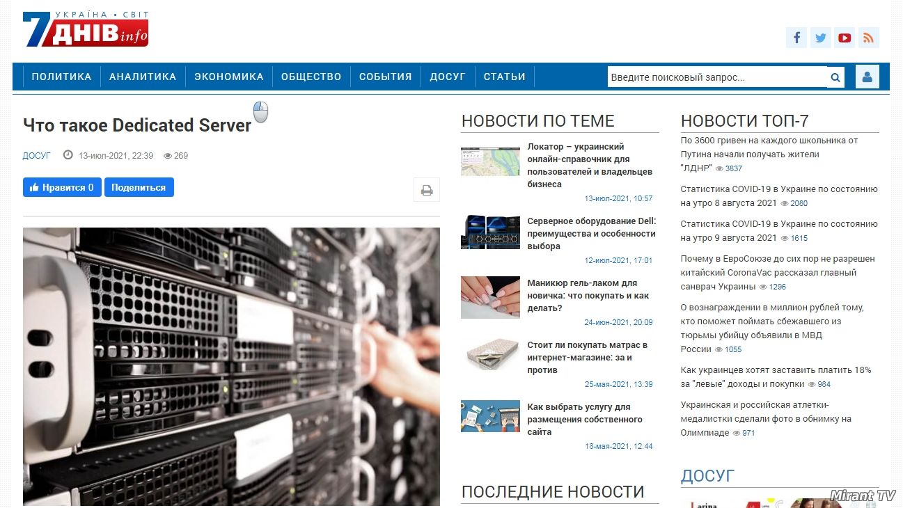This screenshot has width=903, height=508.
Task: Open the СОБЫТИЯ menu section
Action: tap(386, 77)
